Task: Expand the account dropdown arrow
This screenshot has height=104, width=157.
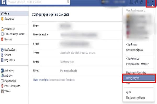Action: pos(153,2)
